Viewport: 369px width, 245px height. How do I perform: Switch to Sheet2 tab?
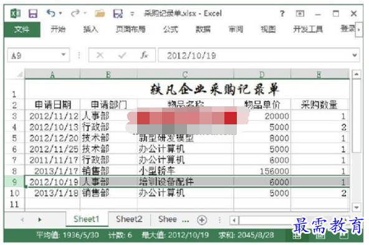click(x=129, y=219)
